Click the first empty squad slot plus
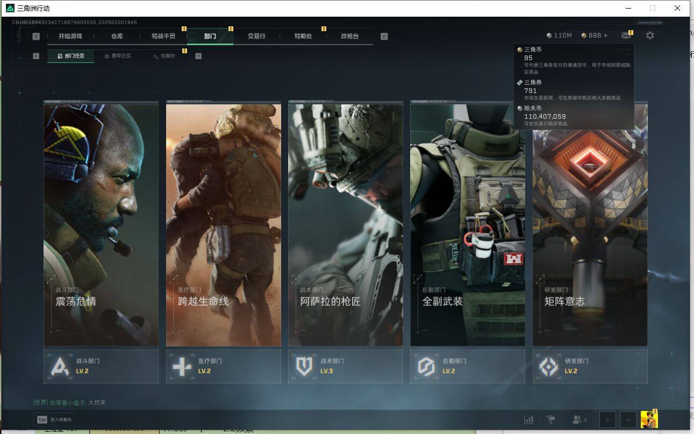Viewport: 694px width, 434px height. 607,419
